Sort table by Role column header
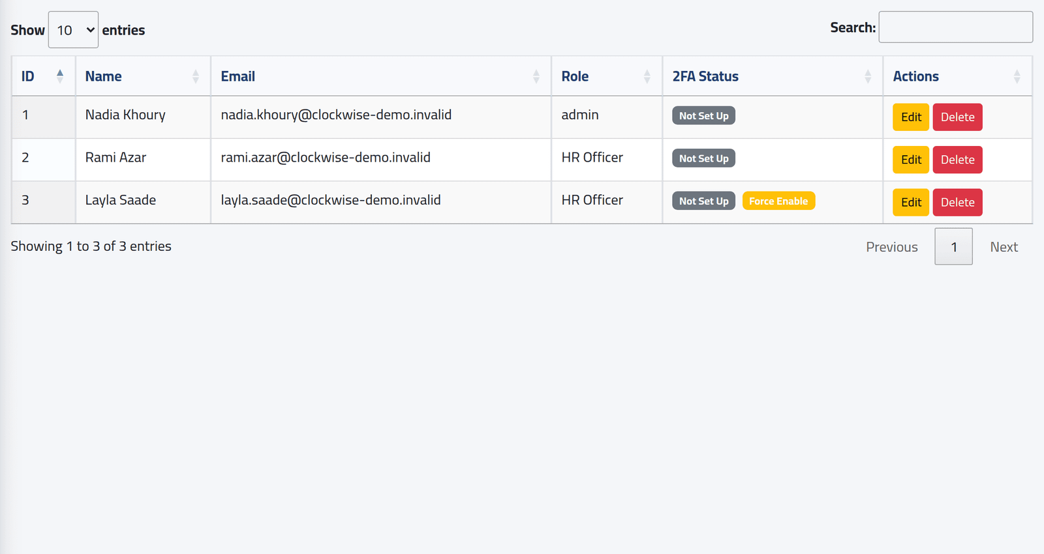Screen dimensions: 1044x554 [x=607, y=76]
